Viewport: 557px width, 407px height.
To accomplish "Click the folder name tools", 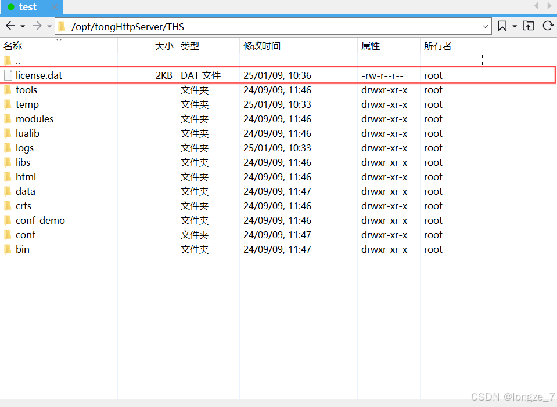I will click(26, 90).
